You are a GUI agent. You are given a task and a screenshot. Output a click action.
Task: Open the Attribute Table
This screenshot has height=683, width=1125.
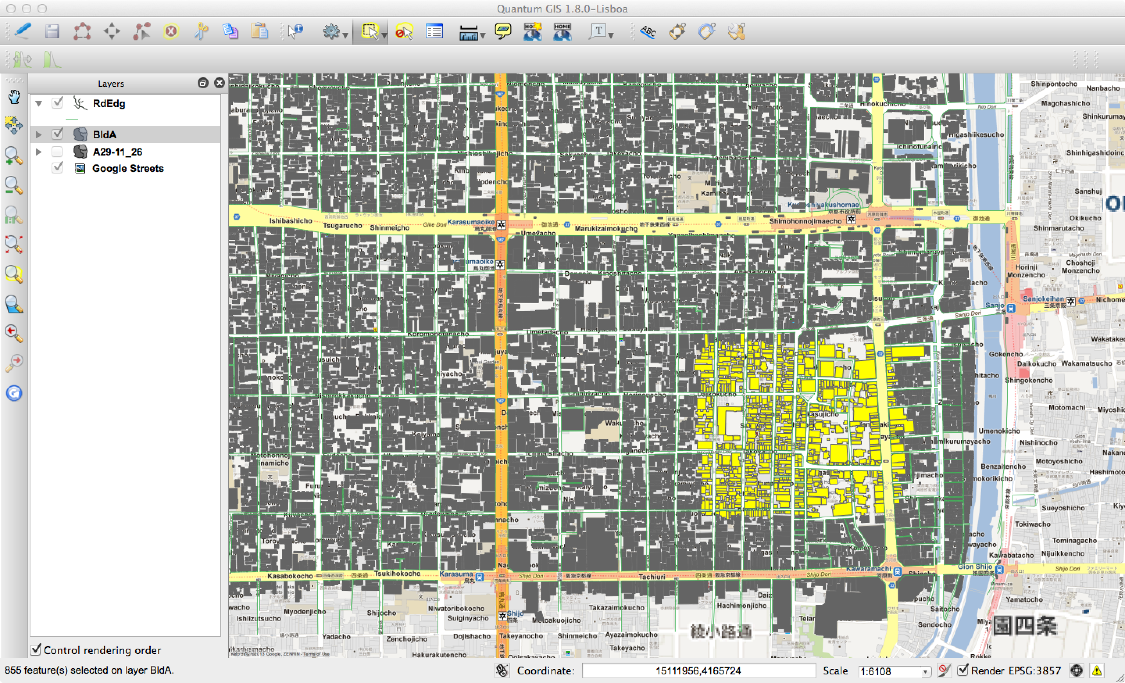[434, 31]
